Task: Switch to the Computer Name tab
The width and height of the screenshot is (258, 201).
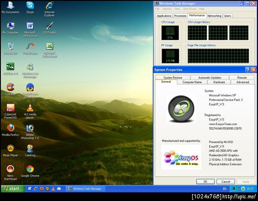Action: pos(192,82)
